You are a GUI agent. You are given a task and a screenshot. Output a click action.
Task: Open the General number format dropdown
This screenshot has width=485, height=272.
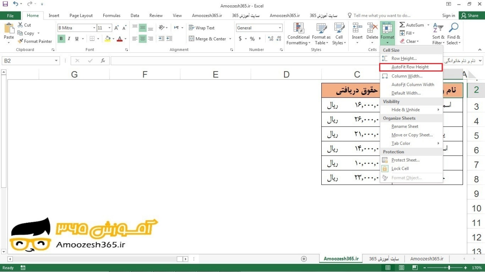tap(280, 28)
